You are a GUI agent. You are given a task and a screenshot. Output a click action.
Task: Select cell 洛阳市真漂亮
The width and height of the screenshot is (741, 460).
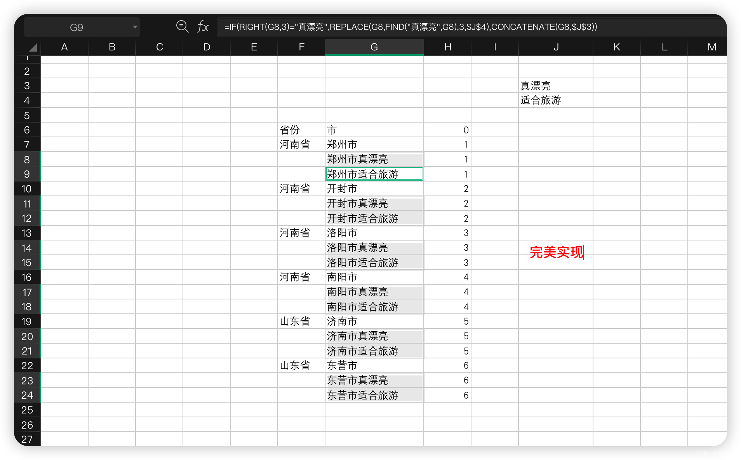point(374,248)
